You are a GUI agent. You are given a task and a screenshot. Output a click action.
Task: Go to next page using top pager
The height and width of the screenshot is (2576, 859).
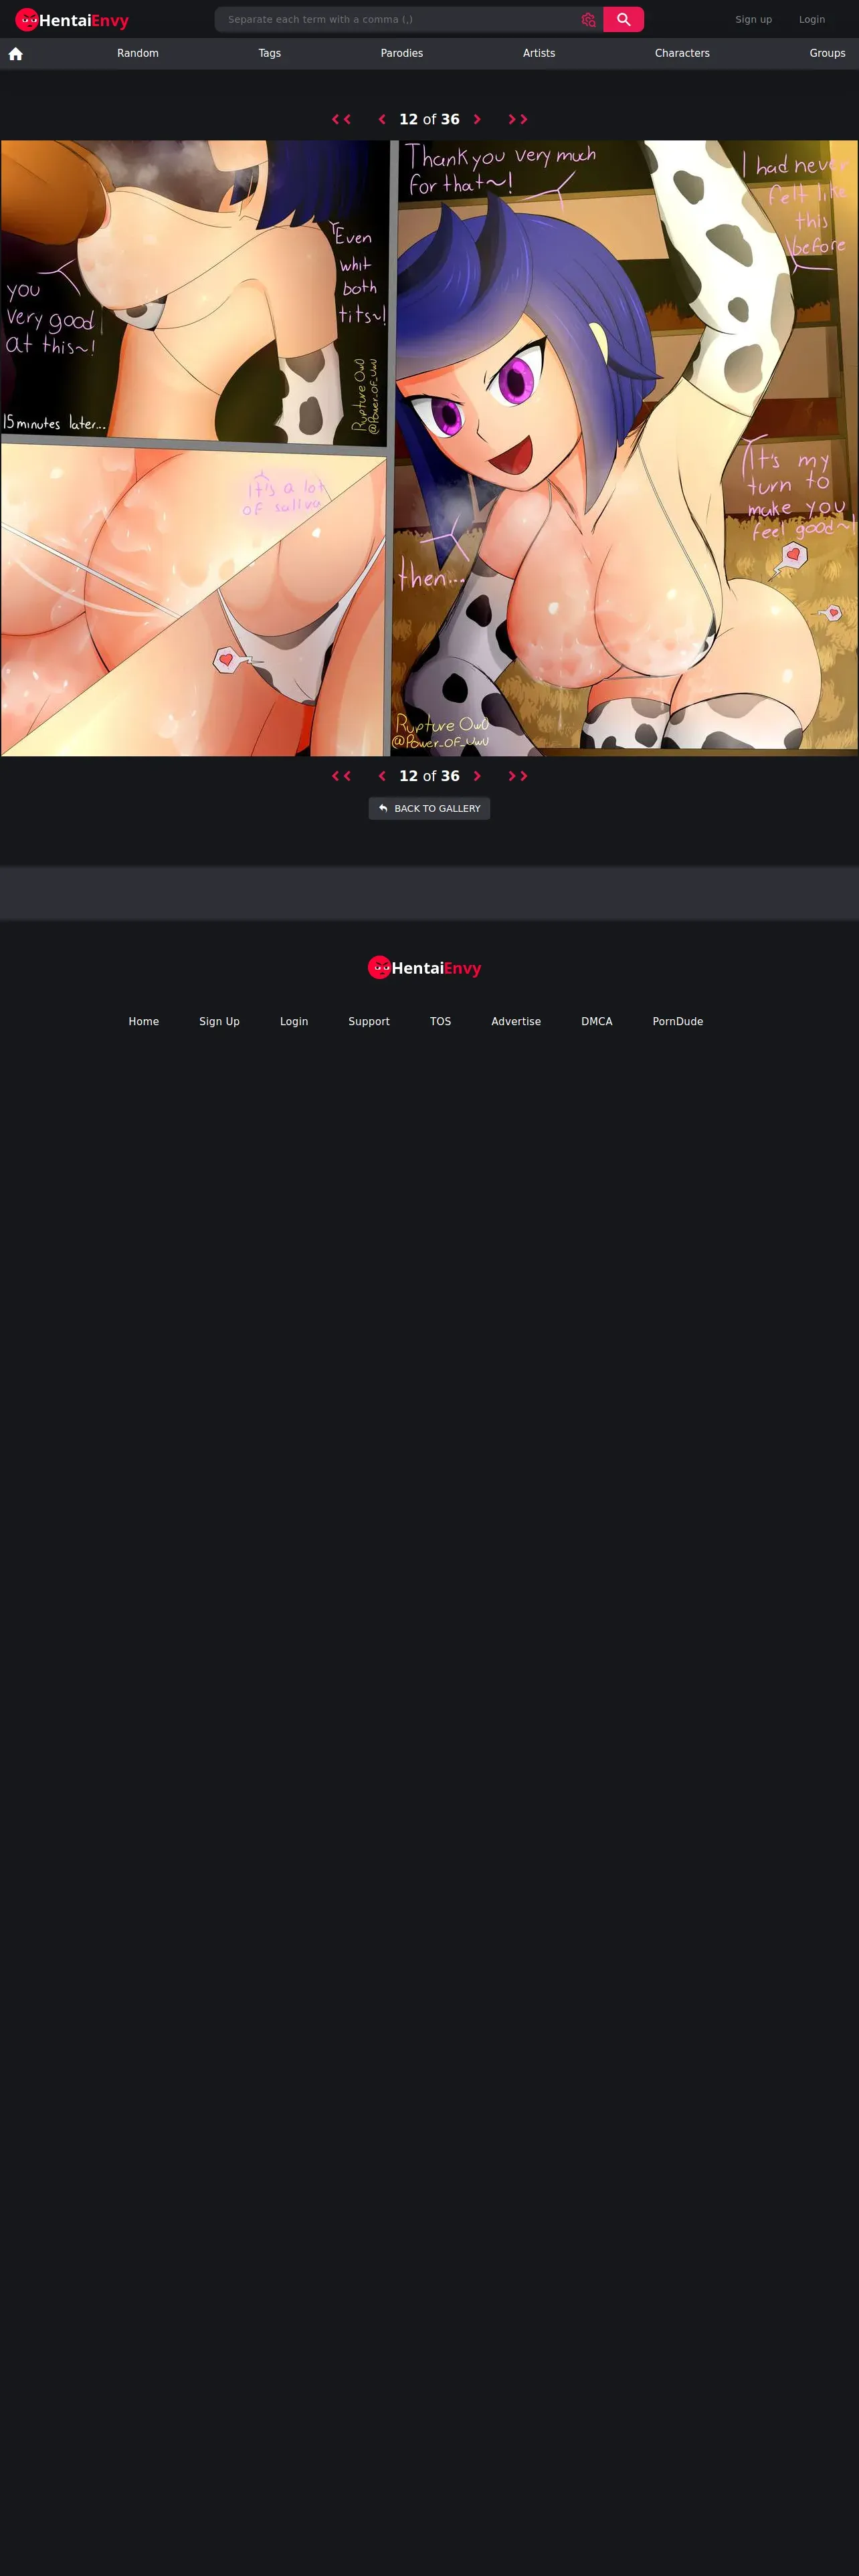pos(477,119)
